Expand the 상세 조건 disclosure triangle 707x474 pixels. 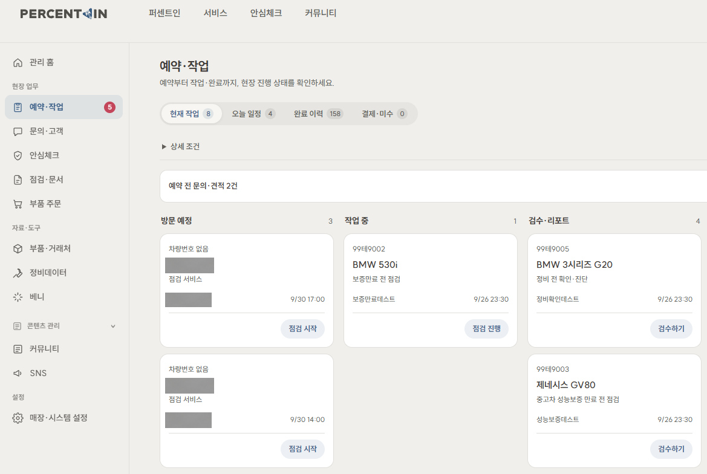tap(164, 146)
